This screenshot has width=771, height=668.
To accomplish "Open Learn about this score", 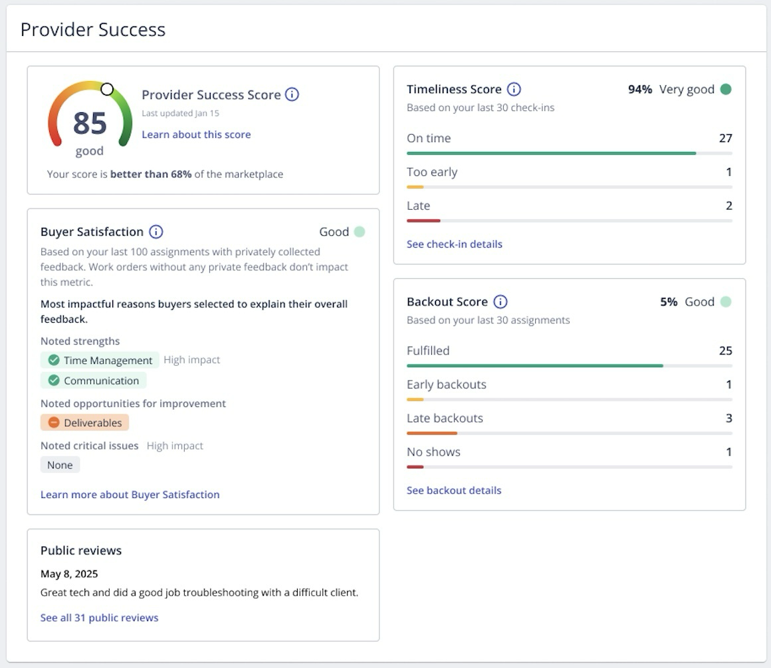I will click(x=196, y=135).
